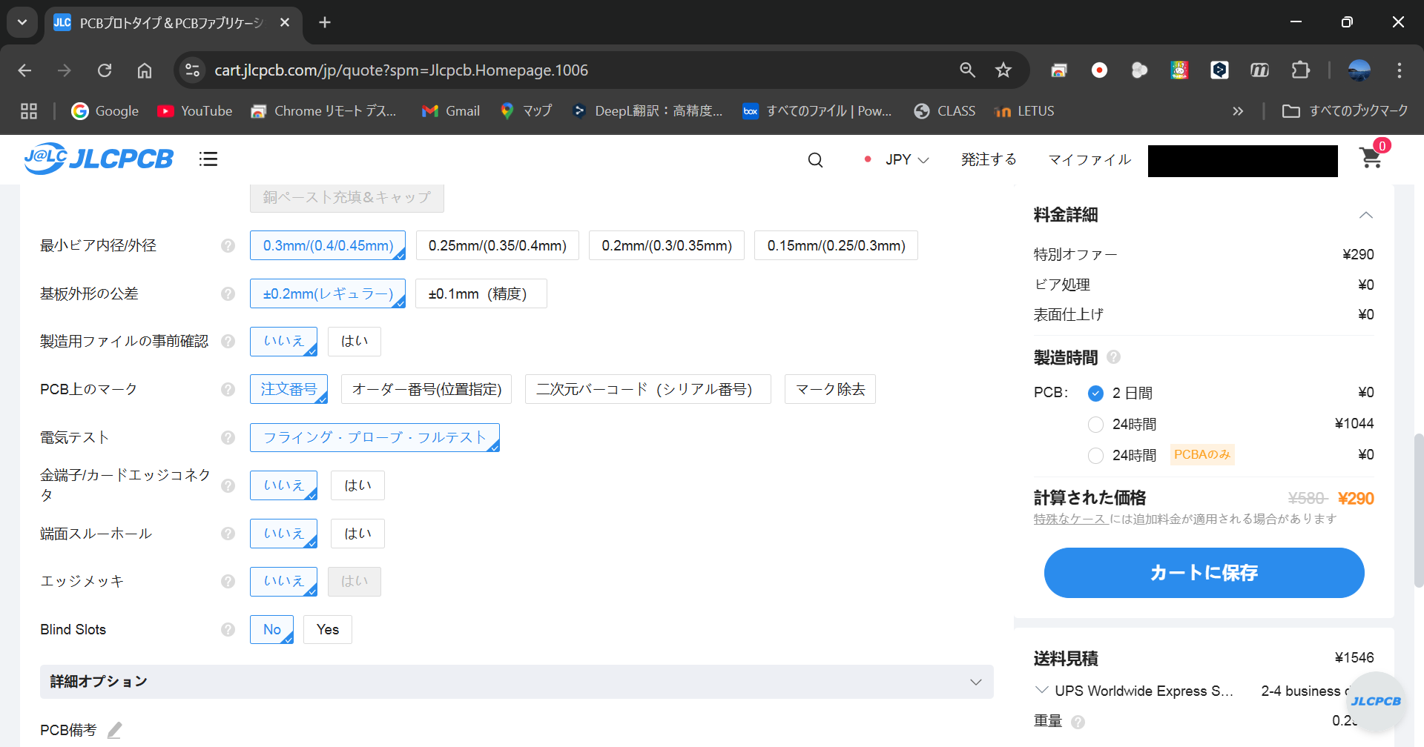Click the カートに保存 button

coord(1204,573)
